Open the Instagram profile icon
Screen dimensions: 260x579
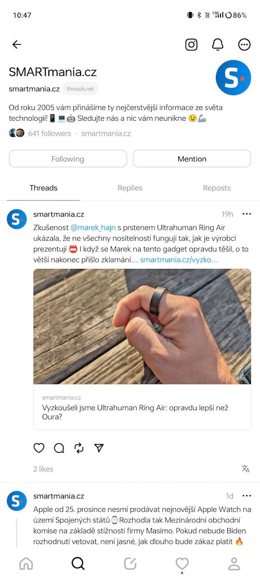191,45
